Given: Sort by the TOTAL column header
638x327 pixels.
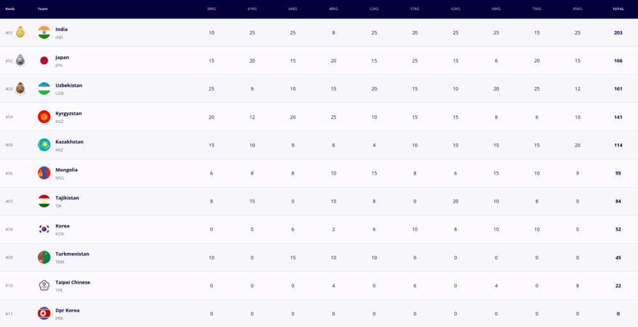Looking at the screenshot, I should click(618, 9).
